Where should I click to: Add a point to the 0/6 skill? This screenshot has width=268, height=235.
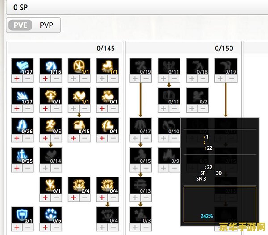pos(45,227)
